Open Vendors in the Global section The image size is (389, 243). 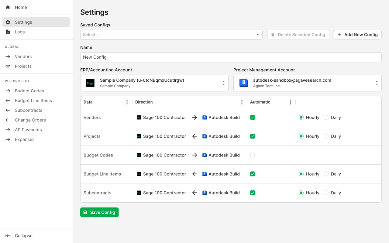(36, 56)
